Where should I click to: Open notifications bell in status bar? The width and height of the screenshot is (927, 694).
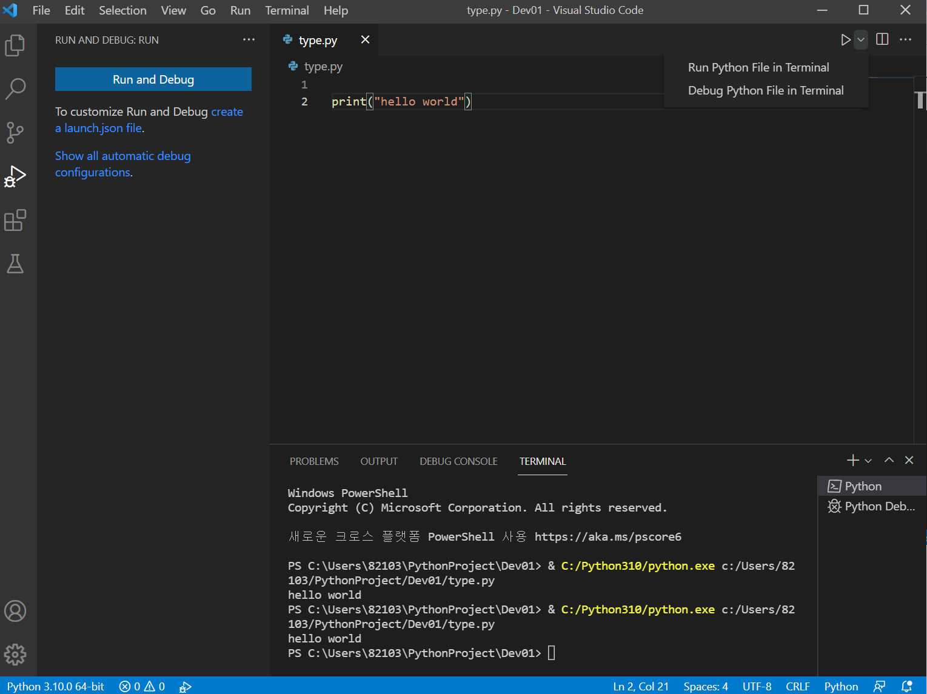(907, 686)
